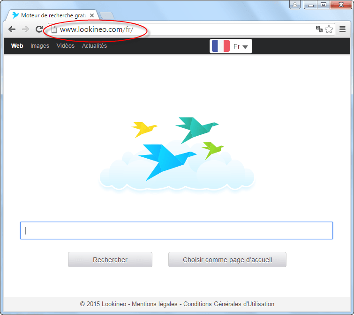354x315 pixels.
Task: Click the user profile icon in the title bar
Action: [x=295, y=5]
